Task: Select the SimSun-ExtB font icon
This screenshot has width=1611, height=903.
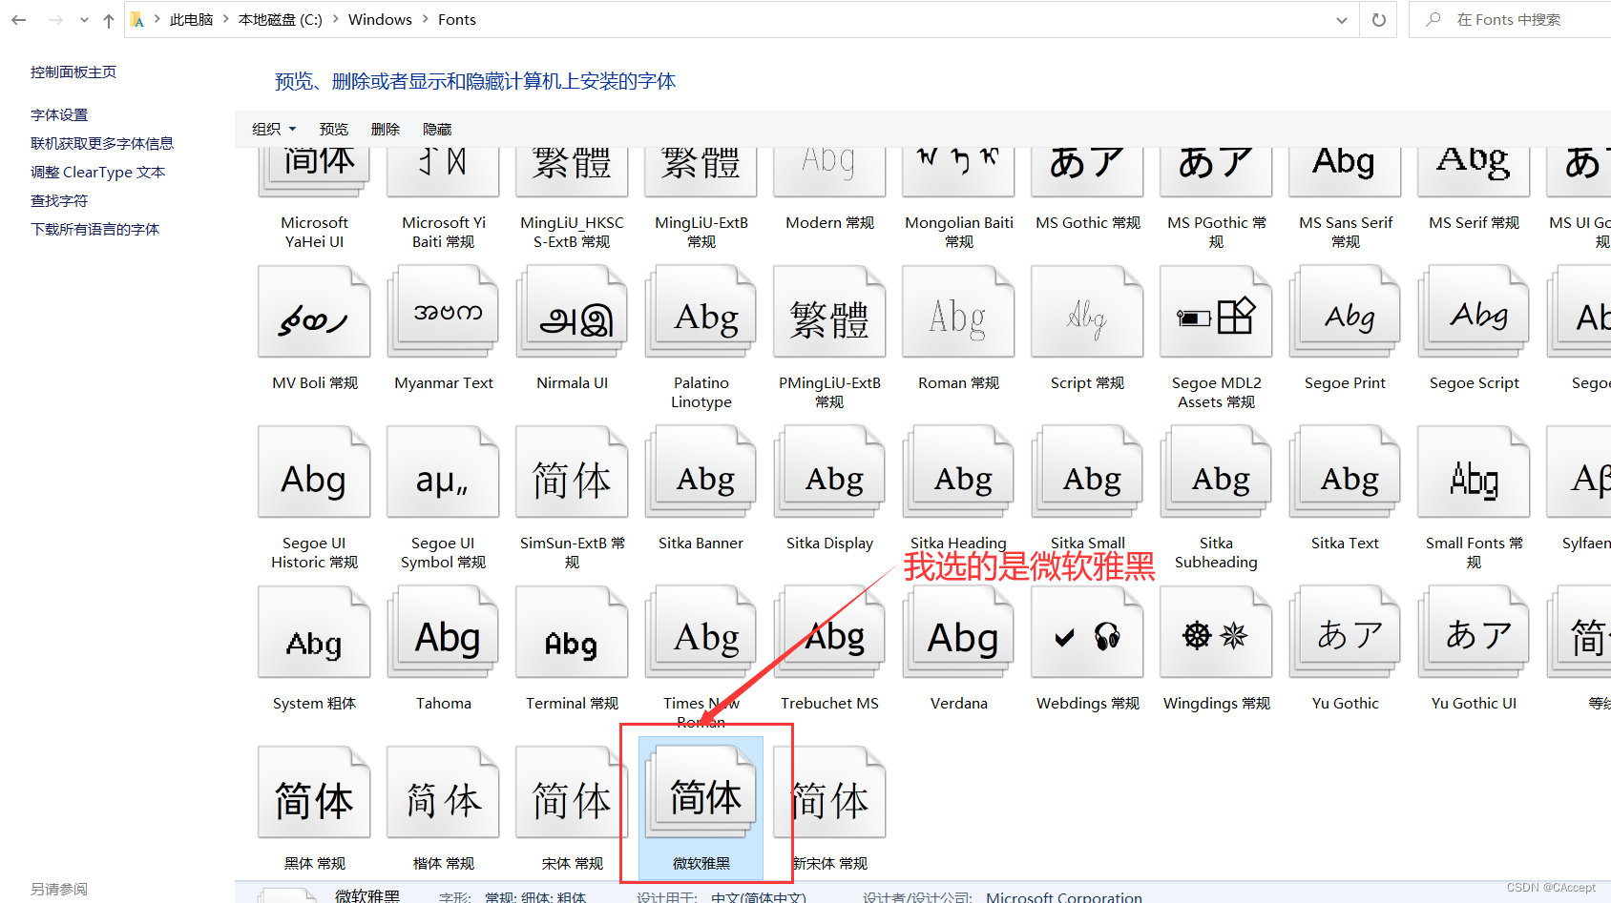Action: pyautogui.click(x=572, y=472)
